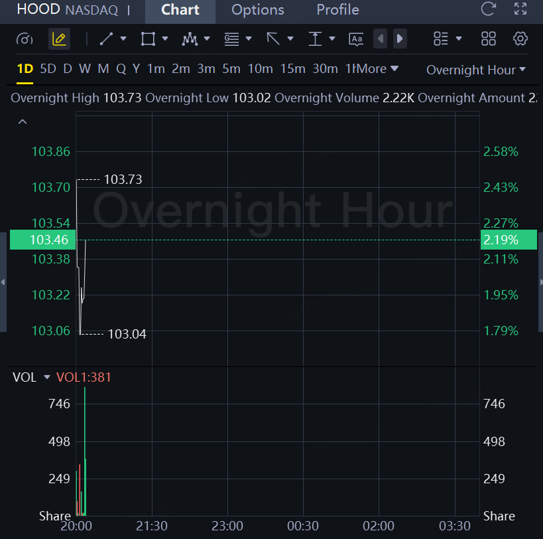
Task: Collapse the chart panel with up chevron
Action: [x=23, y=121]
